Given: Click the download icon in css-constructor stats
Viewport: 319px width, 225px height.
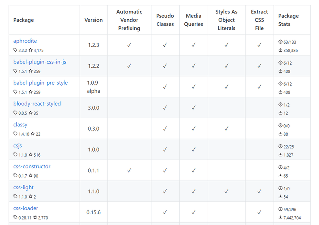Looking at the screenshot, I should click(x=280, y=176).
